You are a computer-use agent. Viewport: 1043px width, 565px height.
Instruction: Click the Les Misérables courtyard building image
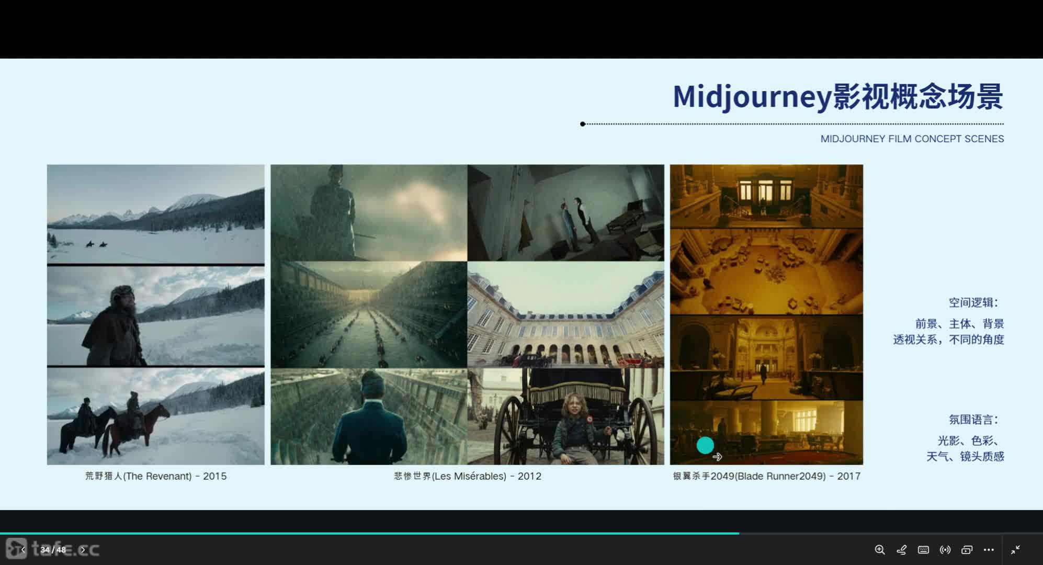tap(565, 314)
